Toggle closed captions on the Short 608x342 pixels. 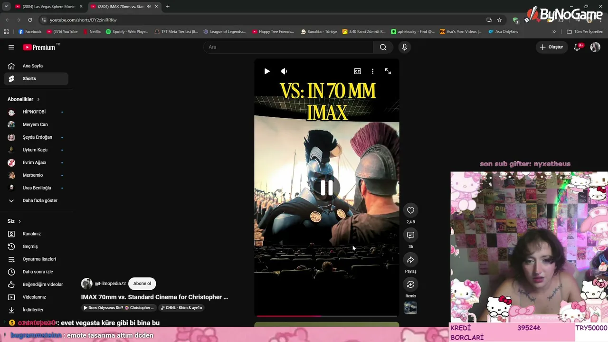point(357,71)
